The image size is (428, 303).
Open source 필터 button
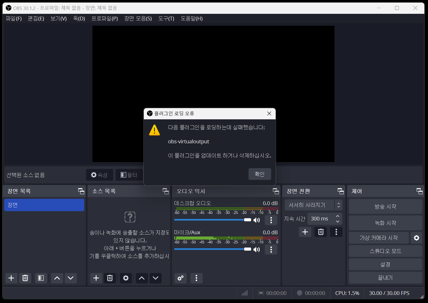129,175
